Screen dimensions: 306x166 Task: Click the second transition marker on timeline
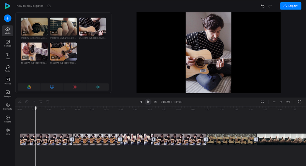coord(120,139)
